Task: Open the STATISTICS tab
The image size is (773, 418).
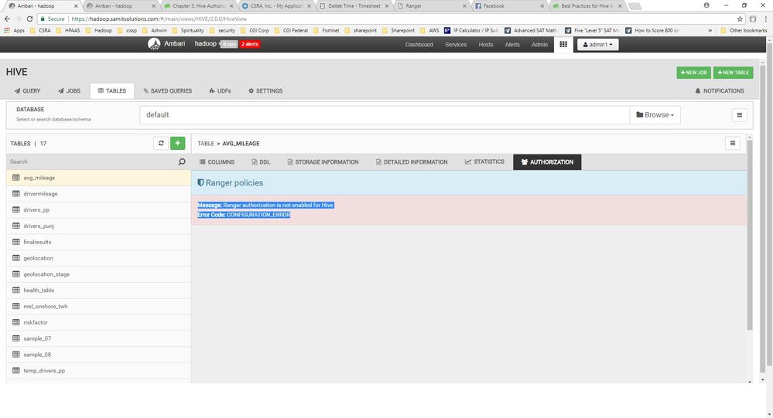Action: click(484, 162)
